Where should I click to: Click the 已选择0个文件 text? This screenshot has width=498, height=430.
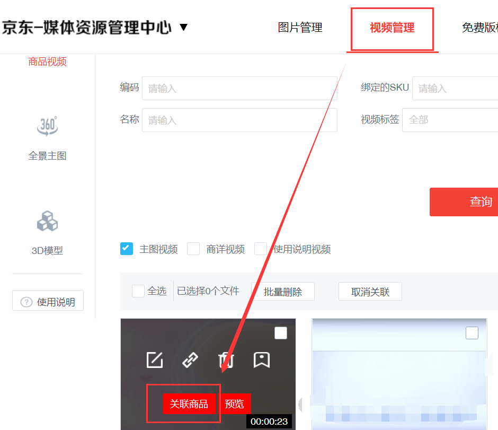(208, 291)
